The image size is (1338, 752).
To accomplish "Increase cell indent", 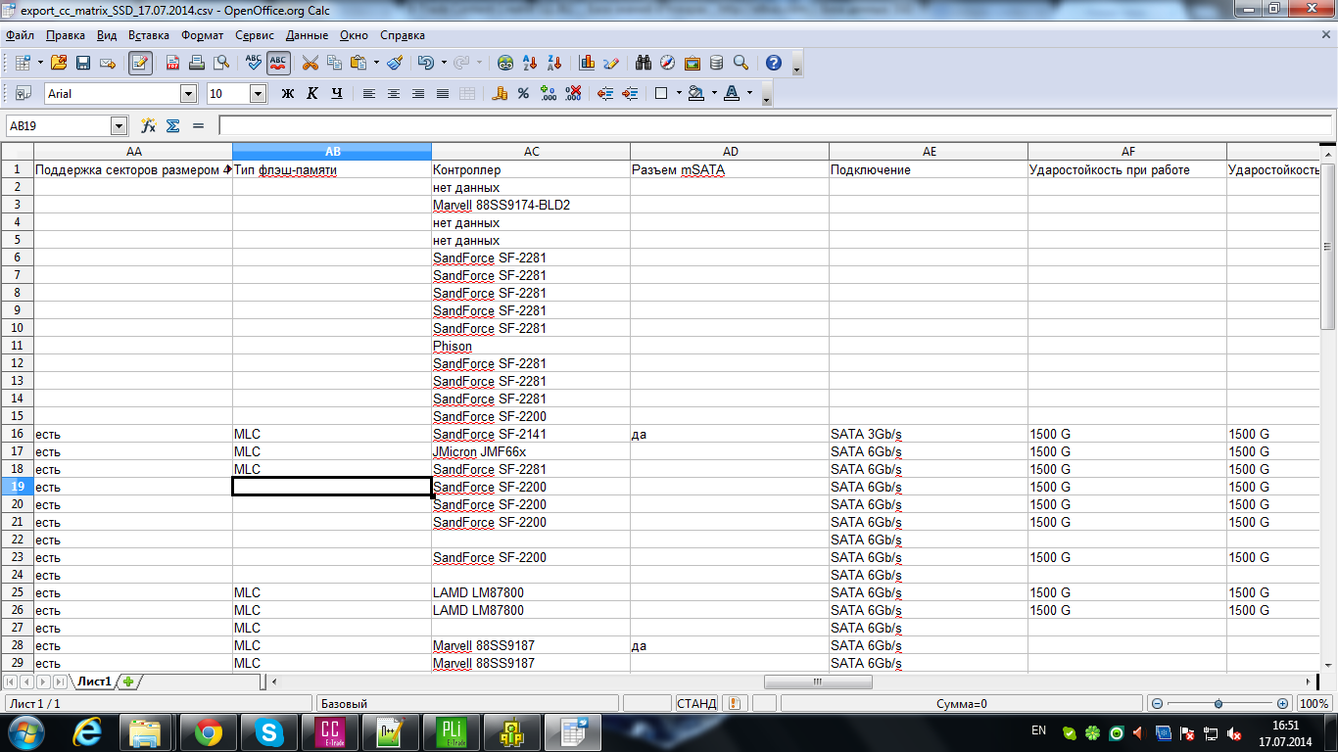I will [x=630, y=94].
